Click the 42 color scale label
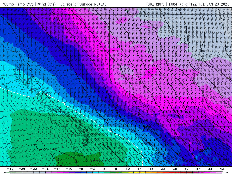The height and width of the screenshot is (174, 232). click(222, 169)
